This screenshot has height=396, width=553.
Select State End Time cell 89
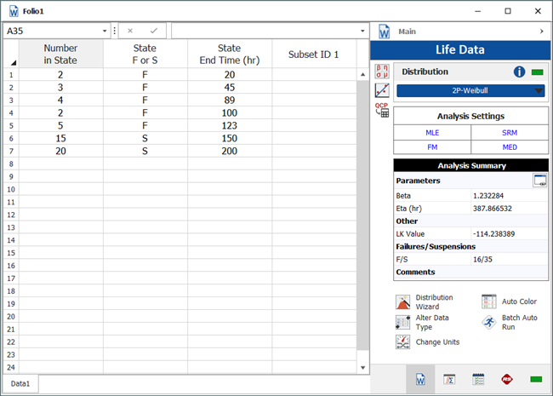(x=229, y=100)
